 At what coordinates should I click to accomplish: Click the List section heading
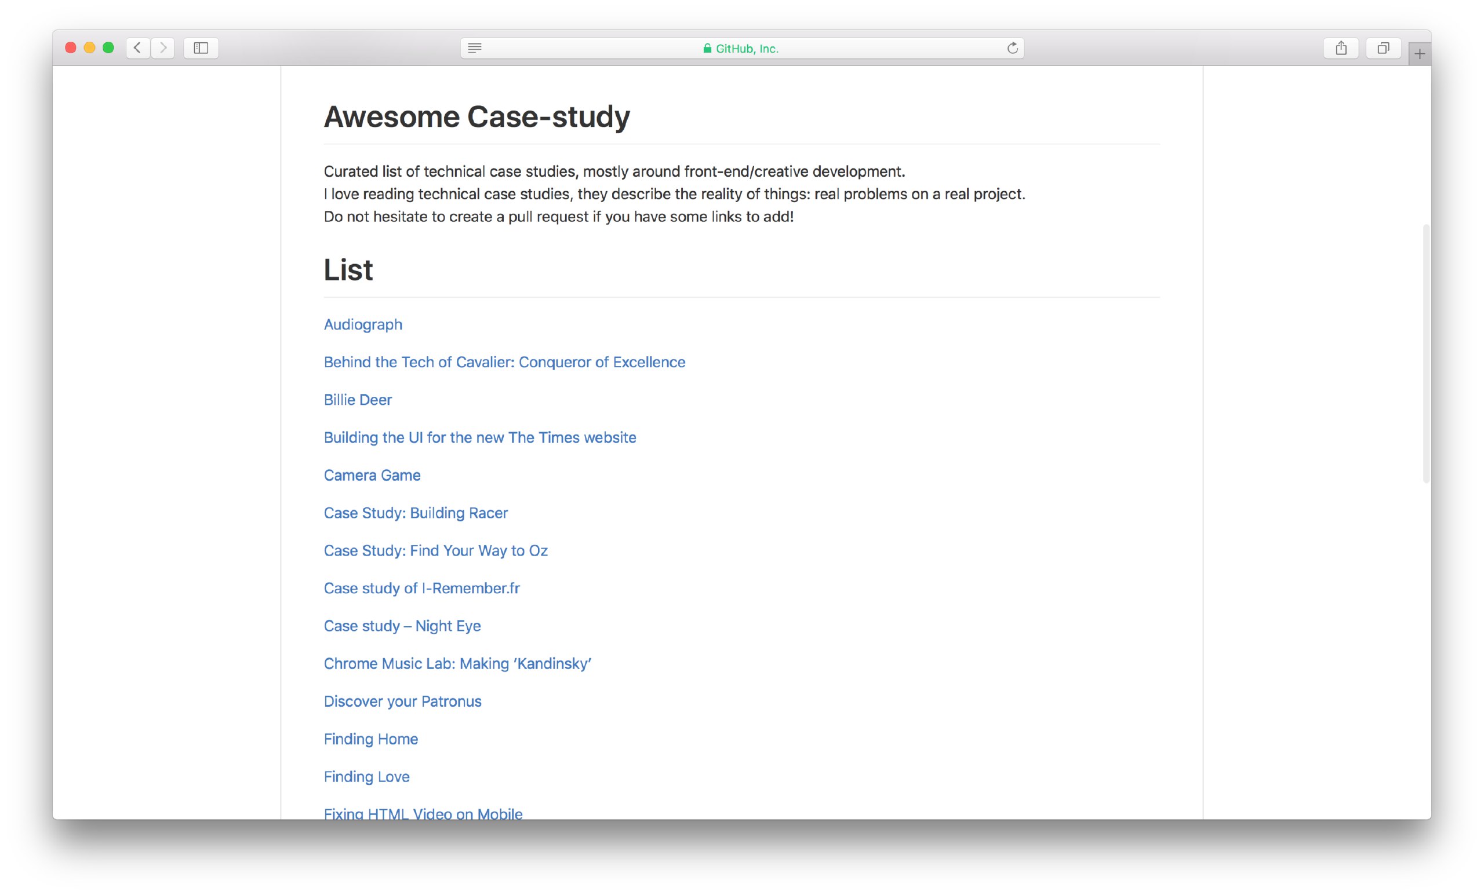click(x=349, y=269)
